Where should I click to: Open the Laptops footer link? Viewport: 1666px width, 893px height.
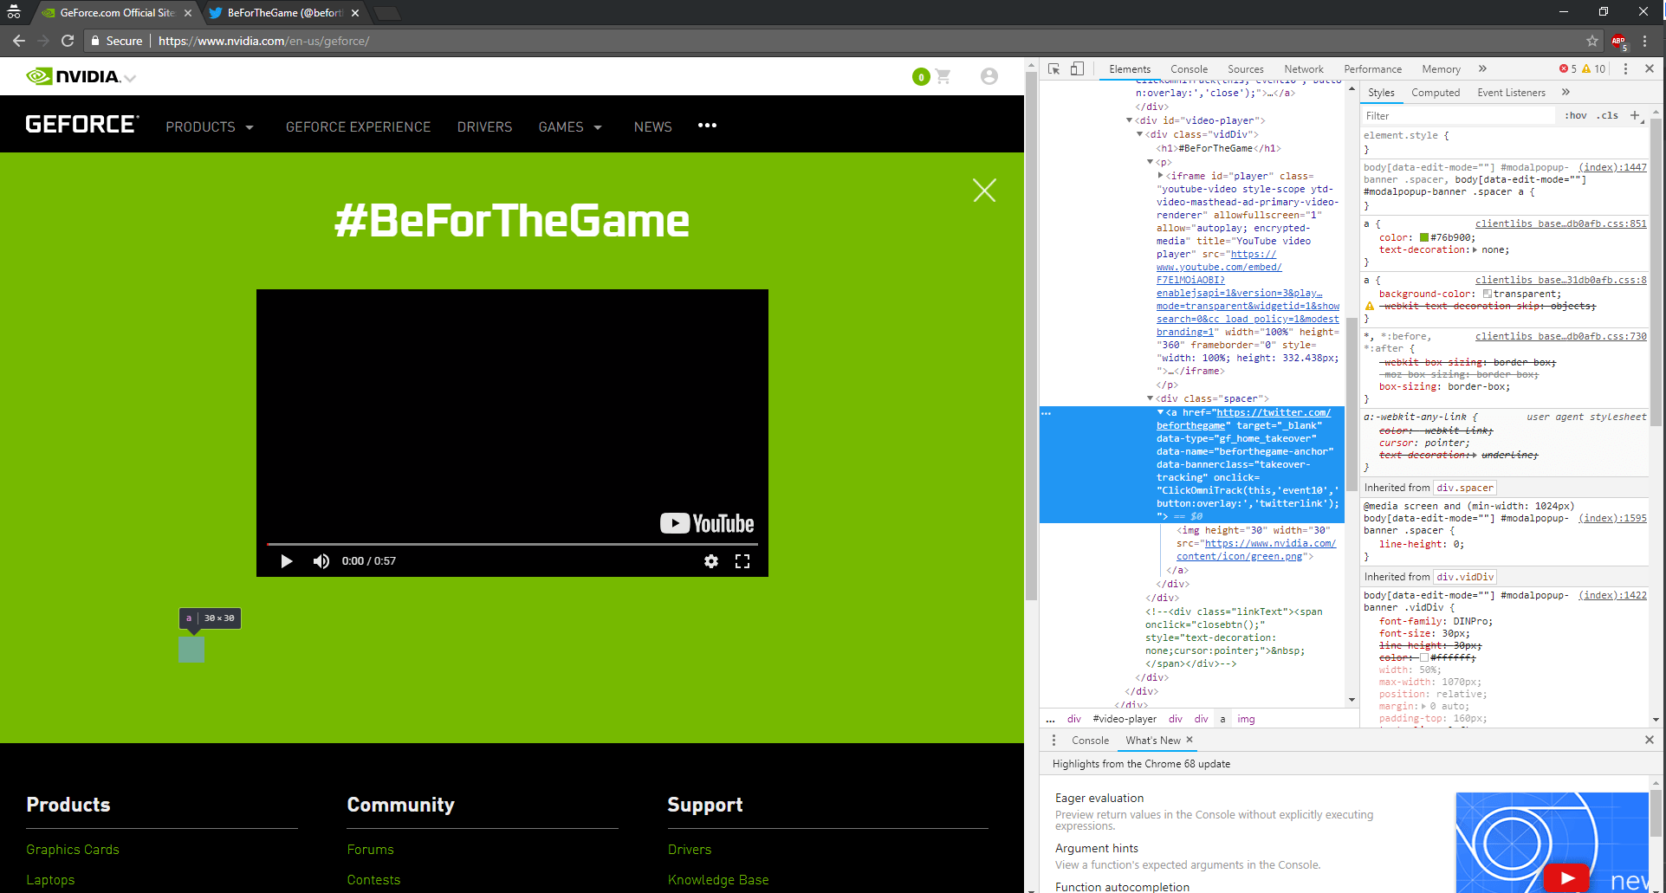50,880
